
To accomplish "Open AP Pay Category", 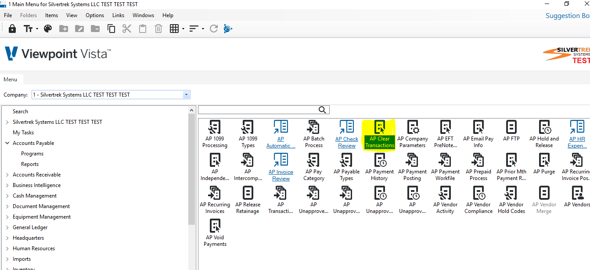I will [x=314, y=167].
